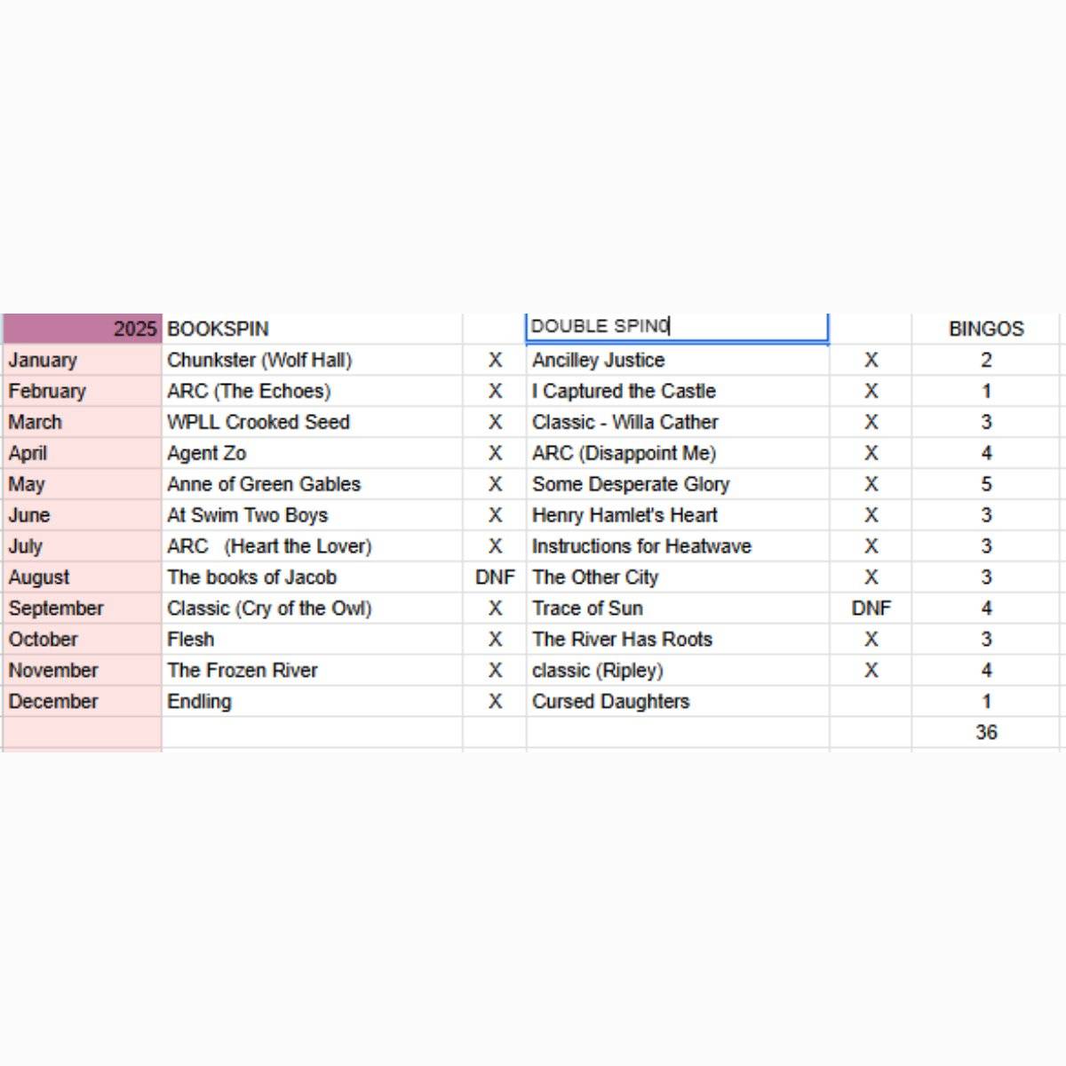This screenshot has width=1066, height=1066.
Task: Click the The Frozen River cell
Action: (311, 671)
